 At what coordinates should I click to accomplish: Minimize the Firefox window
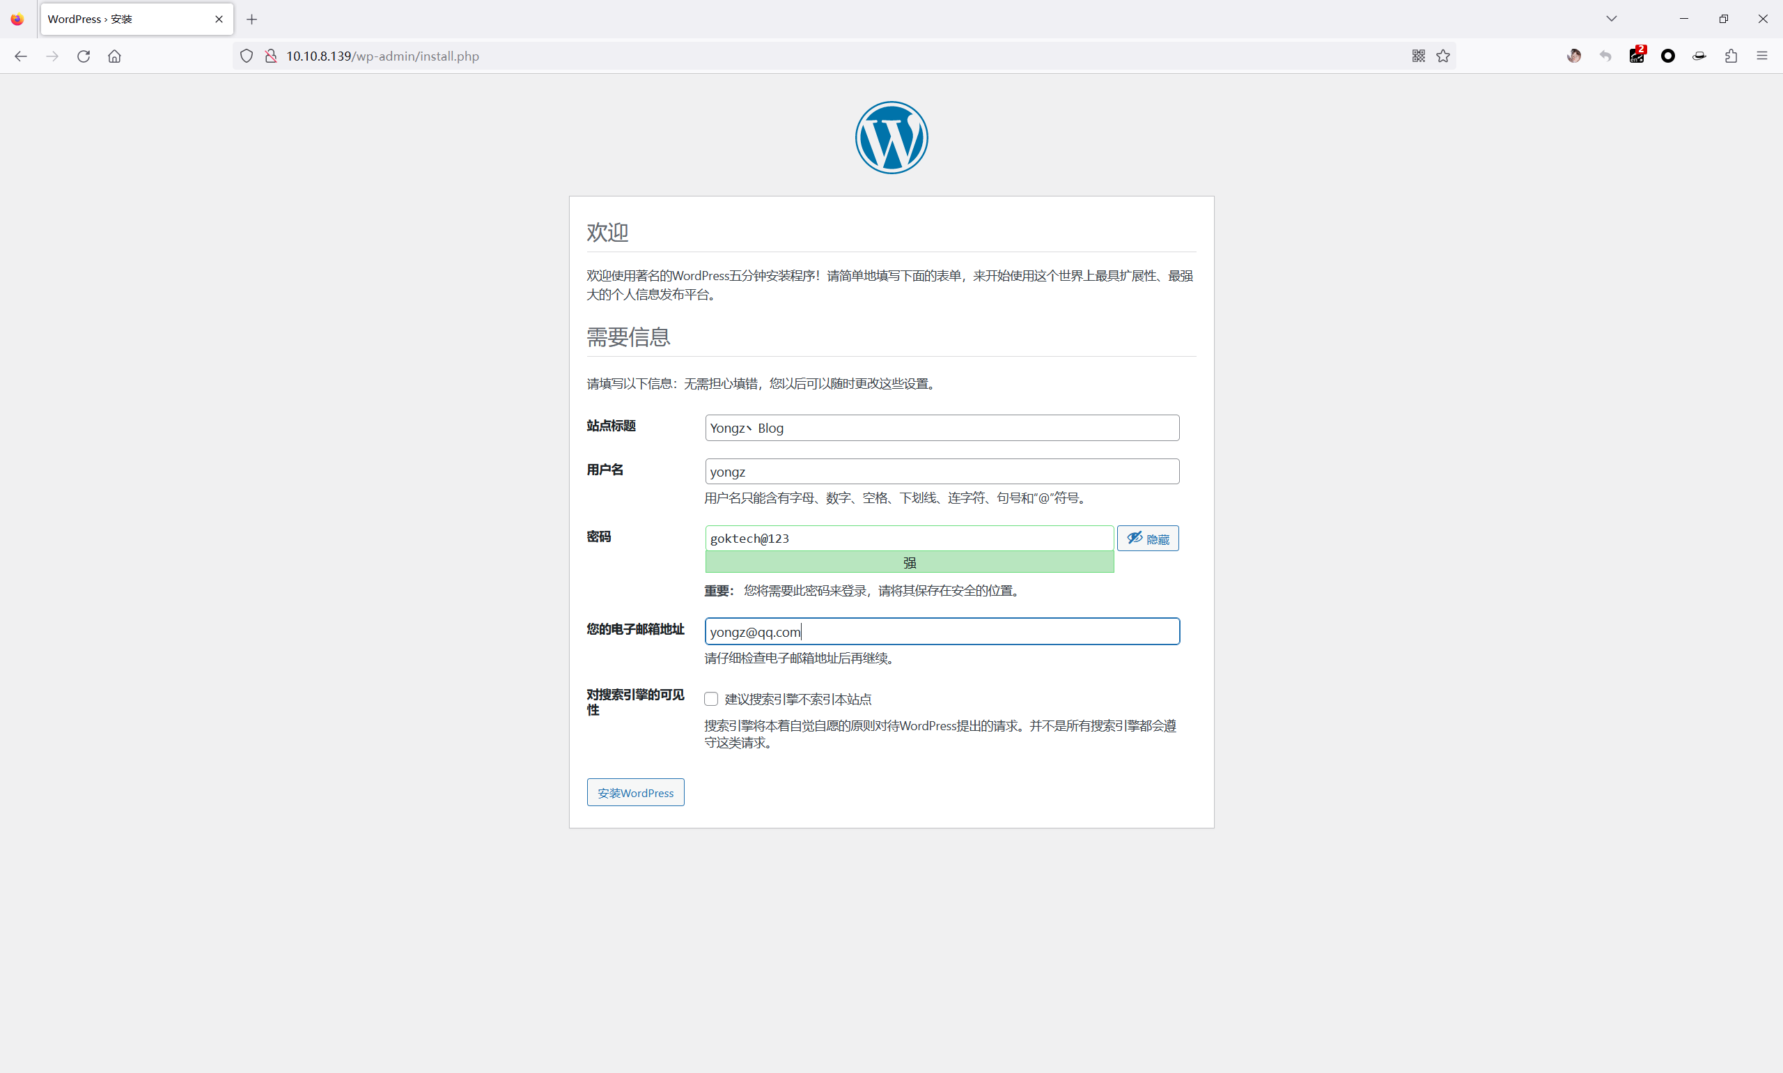1684,19
